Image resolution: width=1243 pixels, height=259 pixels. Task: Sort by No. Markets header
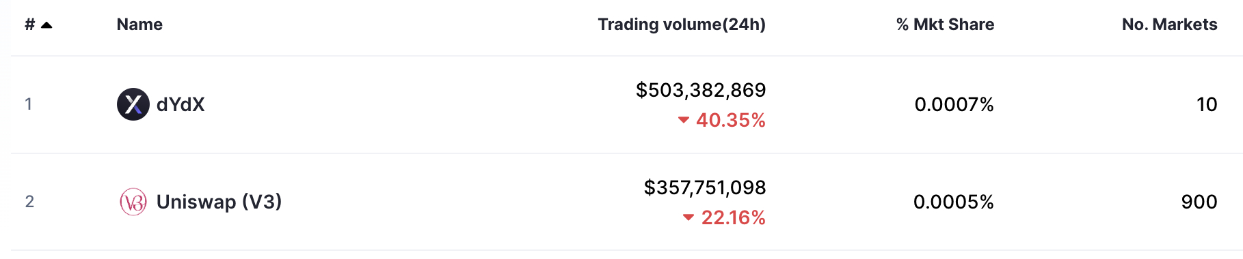1169,25
